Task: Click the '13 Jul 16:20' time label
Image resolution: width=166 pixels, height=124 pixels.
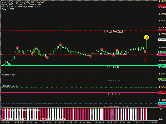Action: click(138, 122)
